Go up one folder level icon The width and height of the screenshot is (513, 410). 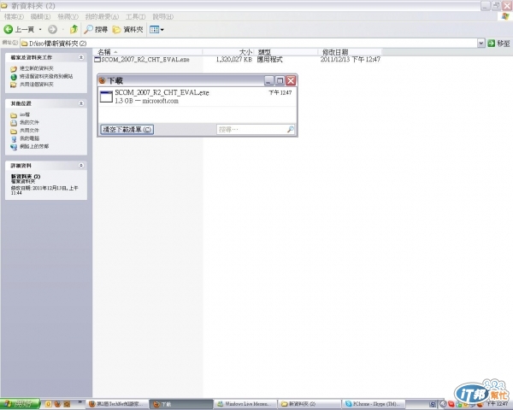click(74, 29)
